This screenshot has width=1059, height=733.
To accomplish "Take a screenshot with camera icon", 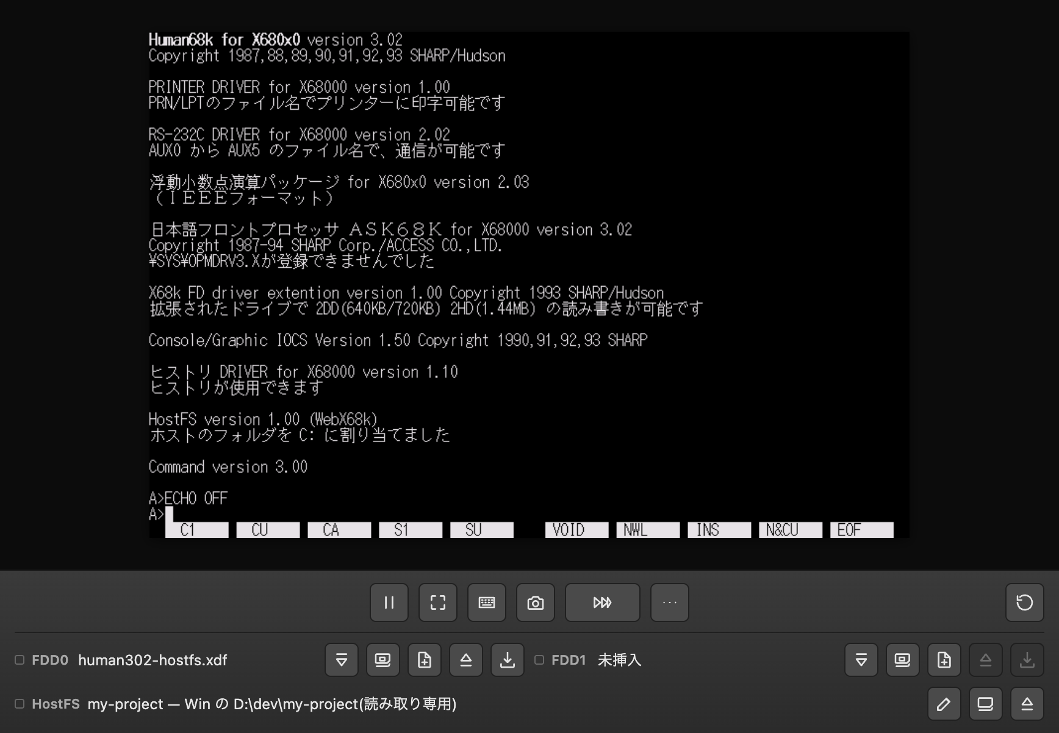I will [x=536, y=602].
